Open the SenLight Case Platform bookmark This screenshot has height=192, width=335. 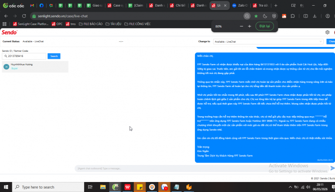coord(31,24)
